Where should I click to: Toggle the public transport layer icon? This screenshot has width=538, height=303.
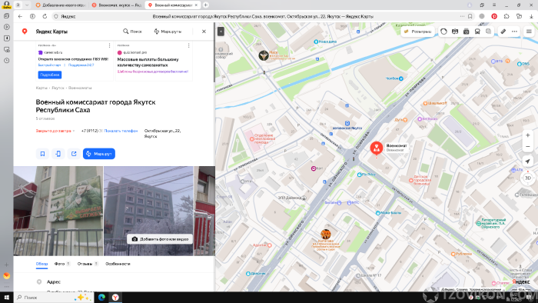477,32
